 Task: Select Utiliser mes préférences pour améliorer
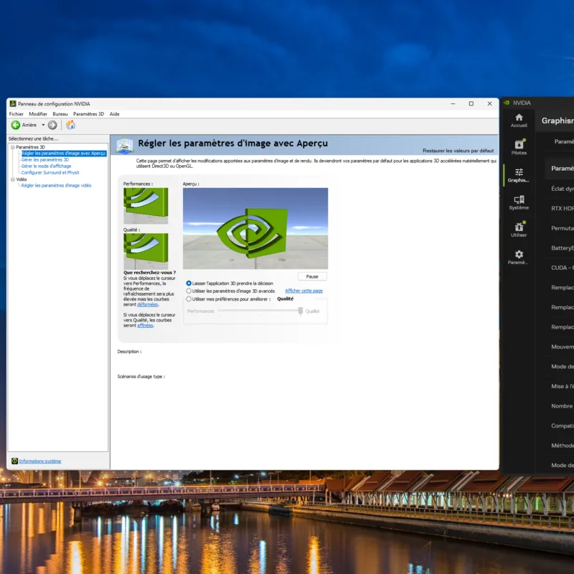coord(189,299)
